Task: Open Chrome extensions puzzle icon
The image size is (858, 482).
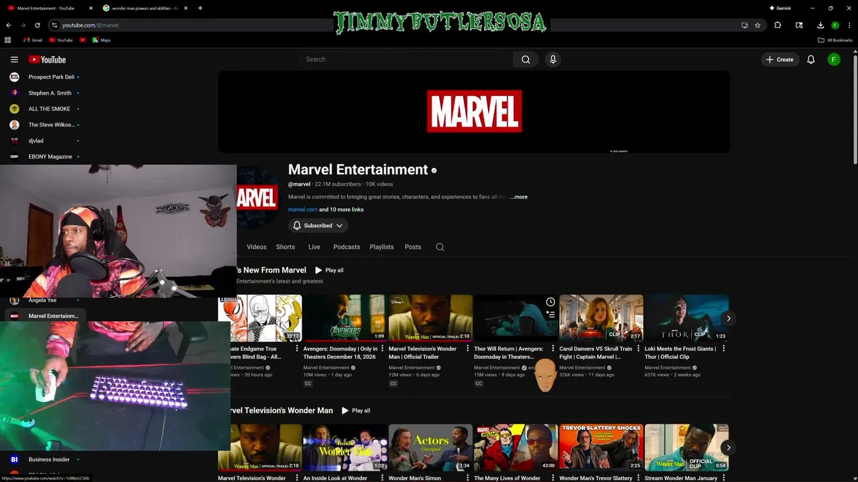Action: point(778,25)
